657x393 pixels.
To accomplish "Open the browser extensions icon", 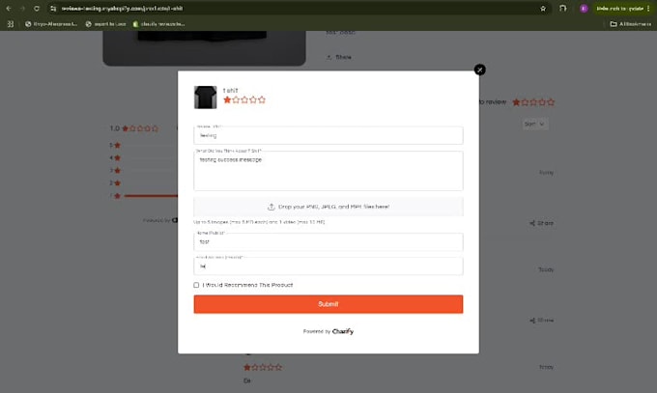I will [x=562, y=9].
